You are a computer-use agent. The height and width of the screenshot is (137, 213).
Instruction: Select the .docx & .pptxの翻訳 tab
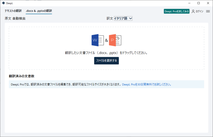[39, 11]
